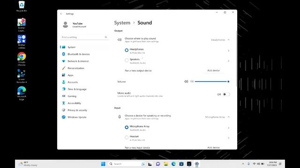Viewport: 300px width, 168px height.
Task: Open the weather widget on the taskbar
Action: tap(28, 164)
